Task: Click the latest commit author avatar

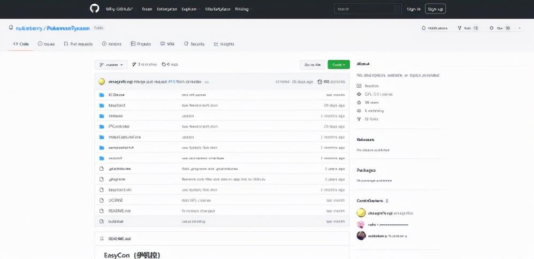Action: [x=102, y=82]
